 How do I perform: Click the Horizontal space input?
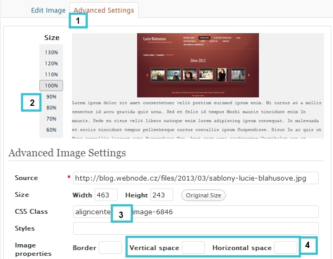286,247
